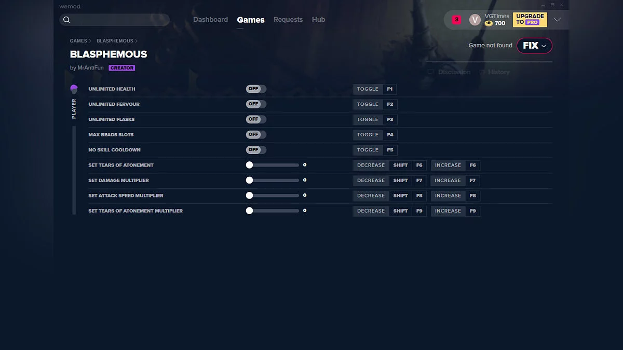Open the notifications badge showing 3
The height and width of the screenshot is (350, 623).
(456, 19)
